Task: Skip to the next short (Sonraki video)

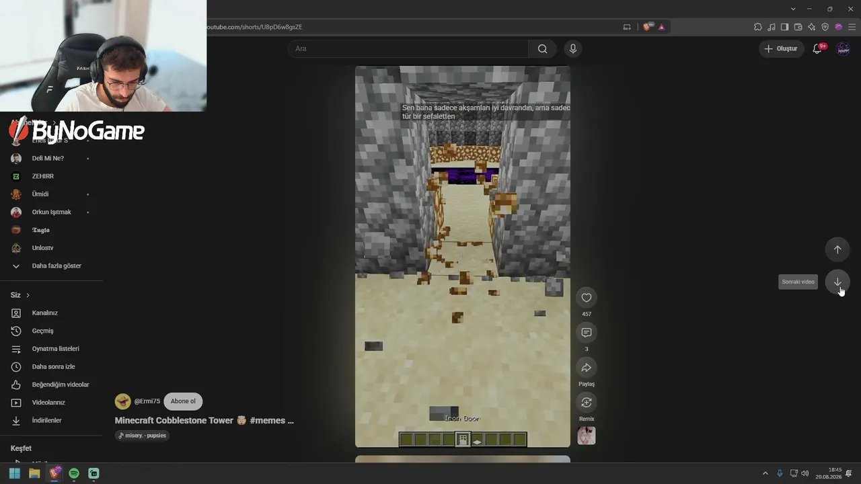Action: (837, 282)
